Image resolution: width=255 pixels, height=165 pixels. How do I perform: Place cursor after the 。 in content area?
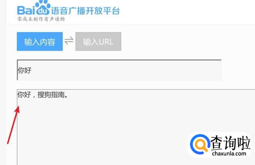click(x=68, y=95)
